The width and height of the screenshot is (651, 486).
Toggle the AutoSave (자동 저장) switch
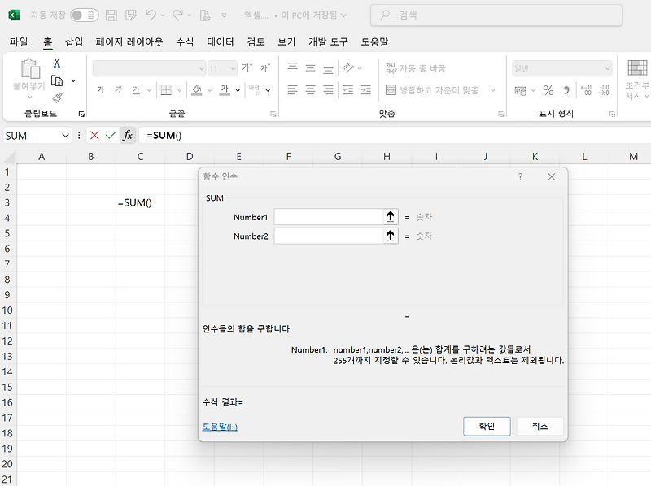(85, 15)
